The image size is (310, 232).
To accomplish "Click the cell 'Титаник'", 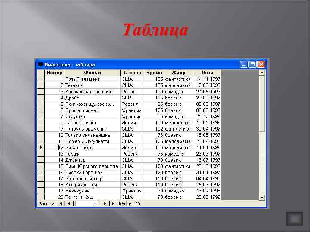I will [x=92, y=85].
